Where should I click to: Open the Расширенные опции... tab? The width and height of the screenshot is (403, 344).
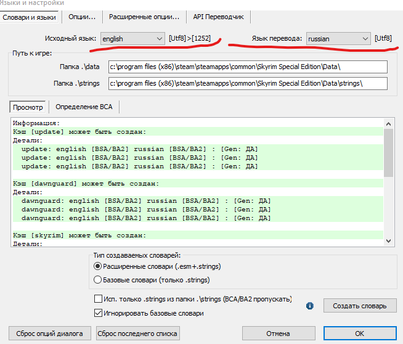pos(144,17)
